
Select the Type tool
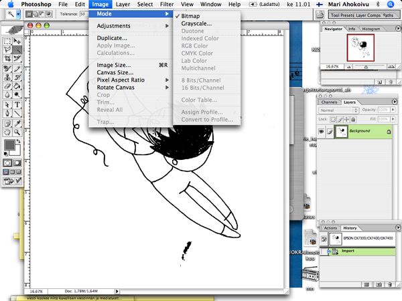(17, 105)
